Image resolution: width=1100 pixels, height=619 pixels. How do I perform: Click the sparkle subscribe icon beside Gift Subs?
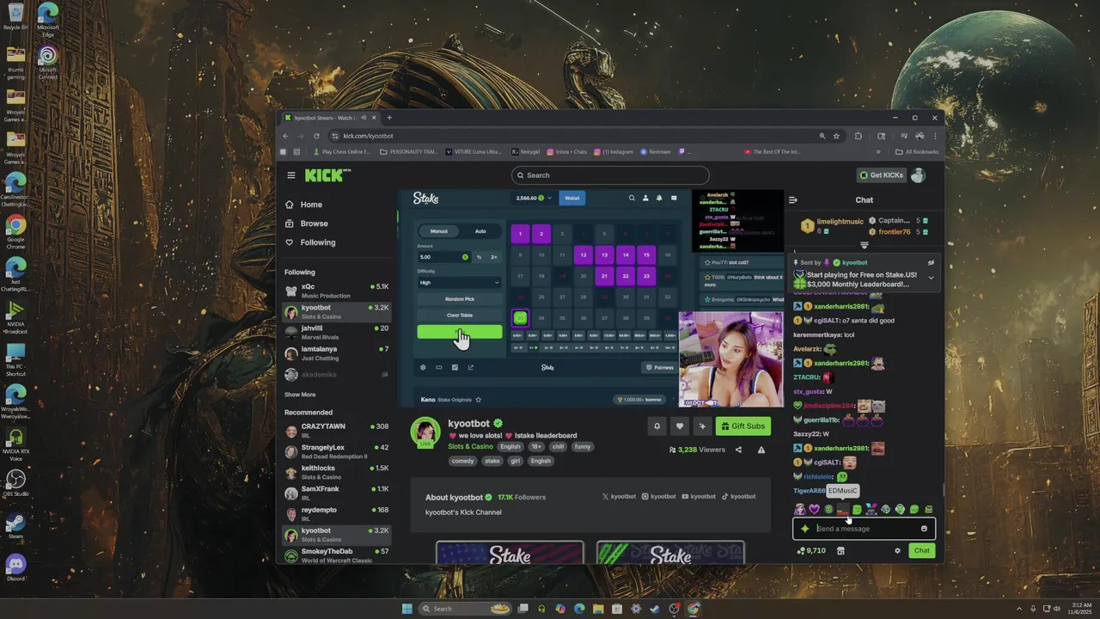[702, 426]
